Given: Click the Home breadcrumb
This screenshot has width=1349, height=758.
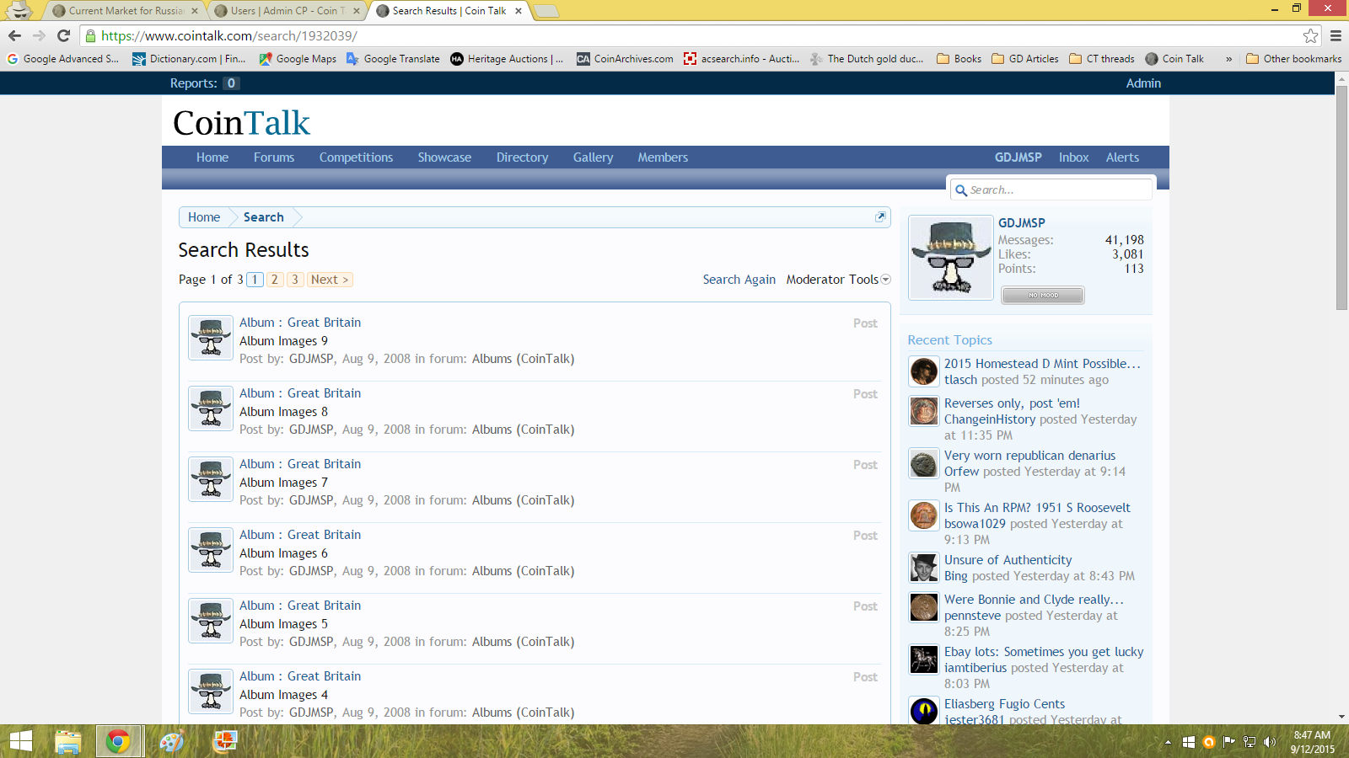Looking at the screenshot, I should tap(204, 217).
